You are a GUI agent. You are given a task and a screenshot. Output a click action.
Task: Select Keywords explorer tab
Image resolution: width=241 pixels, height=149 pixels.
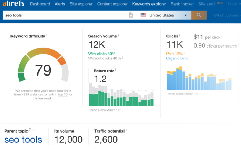click(149, 4)
